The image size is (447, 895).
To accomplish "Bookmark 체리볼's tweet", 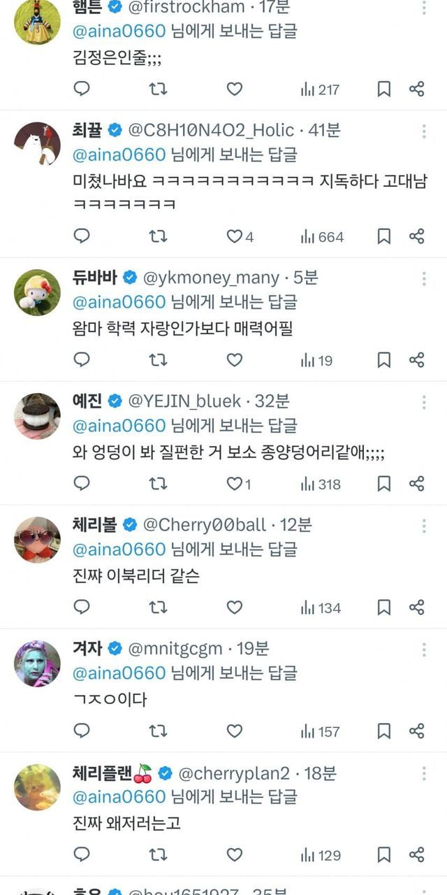I will click(383, 608).
